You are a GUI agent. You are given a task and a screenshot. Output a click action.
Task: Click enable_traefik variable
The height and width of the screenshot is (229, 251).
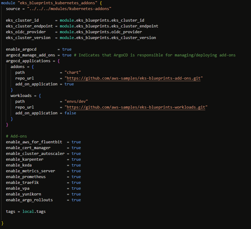pyautogui.click(x=22, y=183)
